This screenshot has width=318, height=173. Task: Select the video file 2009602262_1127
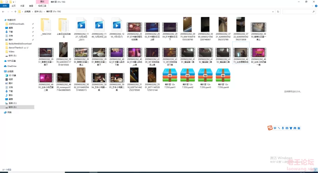tap(81, 29)
